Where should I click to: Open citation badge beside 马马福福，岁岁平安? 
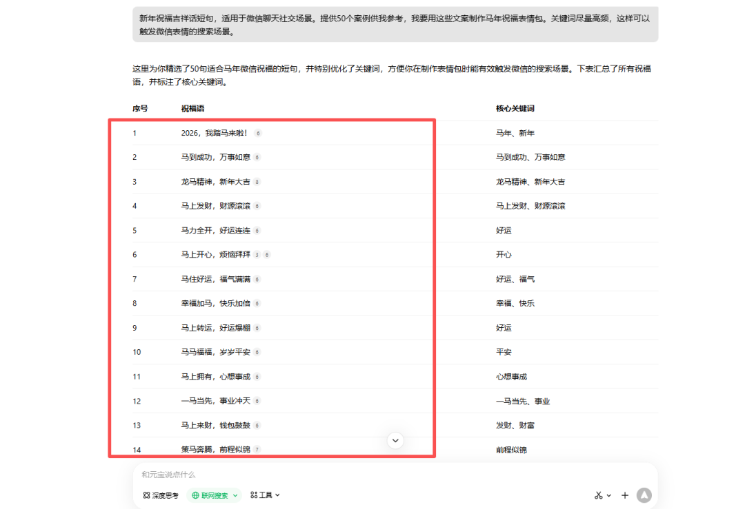pos(257,353)
